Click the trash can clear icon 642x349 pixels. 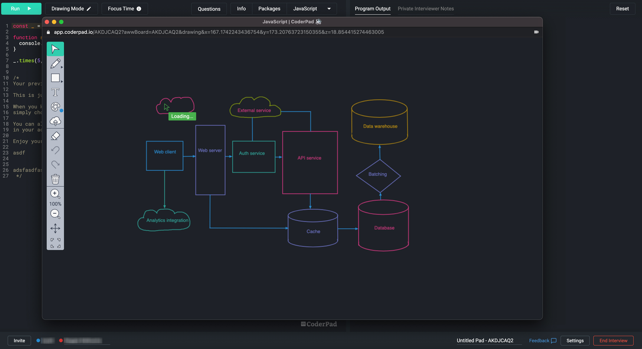[x=55, y=179]
